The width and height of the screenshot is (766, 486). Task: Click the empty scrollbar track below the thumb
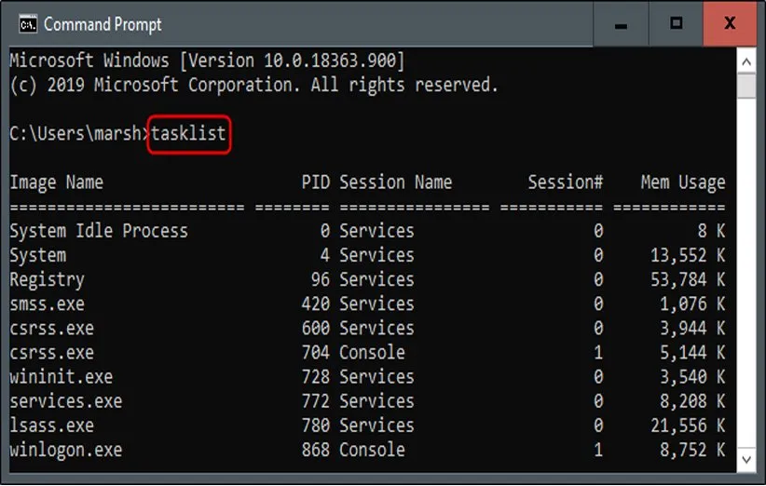tap(745, 279)
